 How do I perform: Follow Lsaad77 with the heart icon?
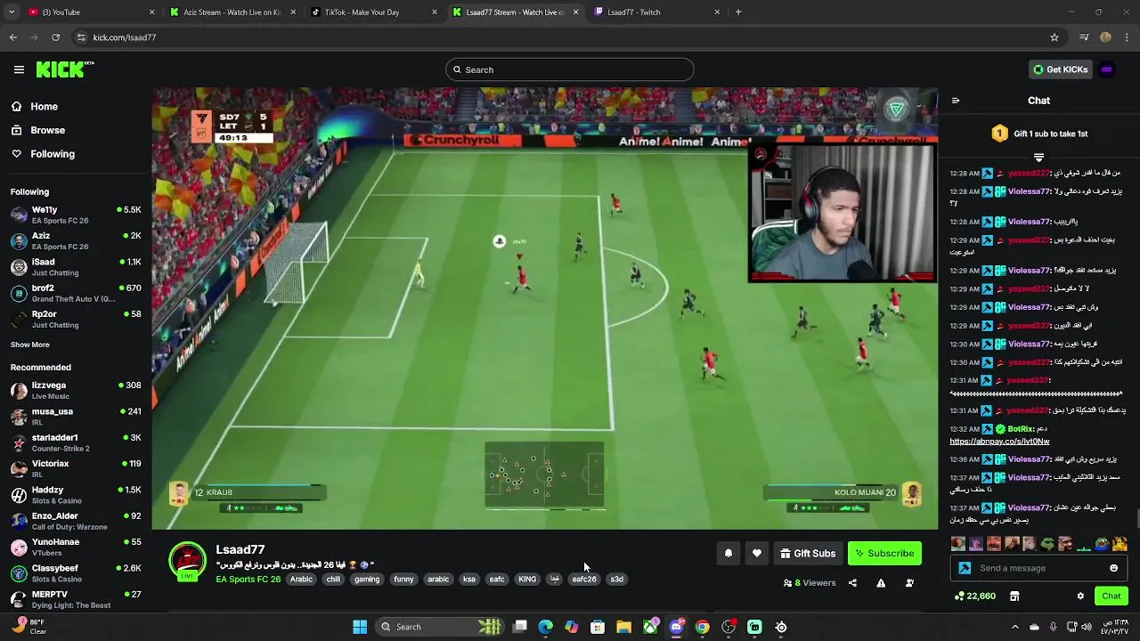point(757,553)
